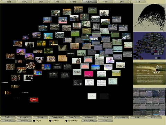166x125 pixels.
Task: Switch to the Query tab
Action: pos(25,2)
